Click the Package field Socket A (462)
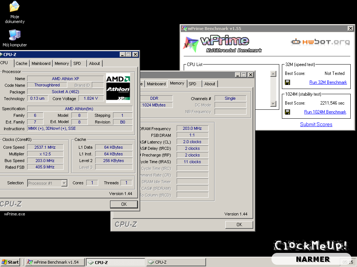The image size is (357, 267). (x=65, y=92)
